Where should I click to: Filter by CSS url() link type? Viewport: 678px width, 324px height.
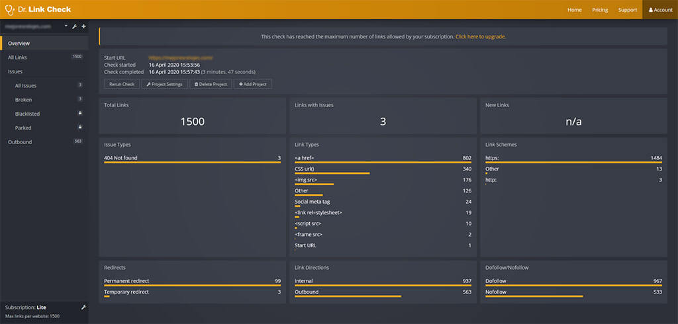tap(383, 170)
